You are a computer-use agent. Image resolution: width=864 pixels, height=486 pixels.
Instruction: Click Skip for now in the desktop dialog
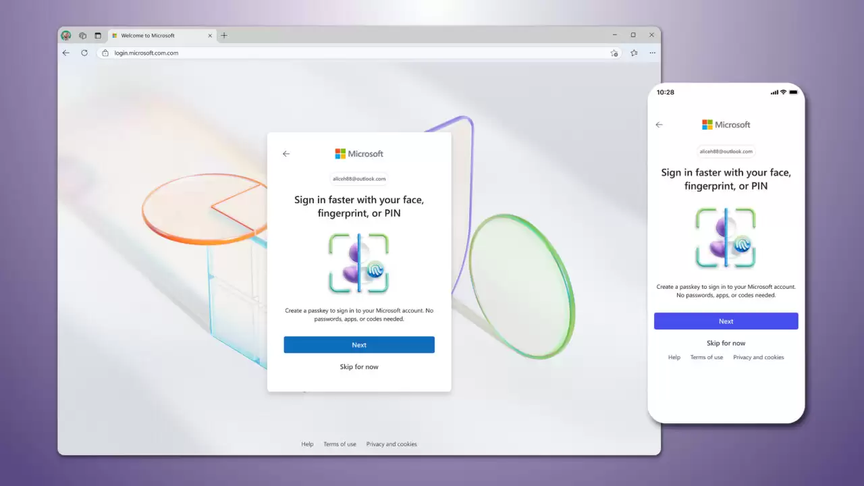point(359,367)
